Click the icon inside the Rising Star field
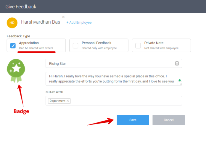 pyautogui.click(x=177, y=63)
